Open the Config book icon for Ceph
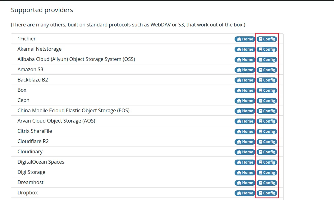The width and height of the screenshot is (334, 200). click(261, 101)
